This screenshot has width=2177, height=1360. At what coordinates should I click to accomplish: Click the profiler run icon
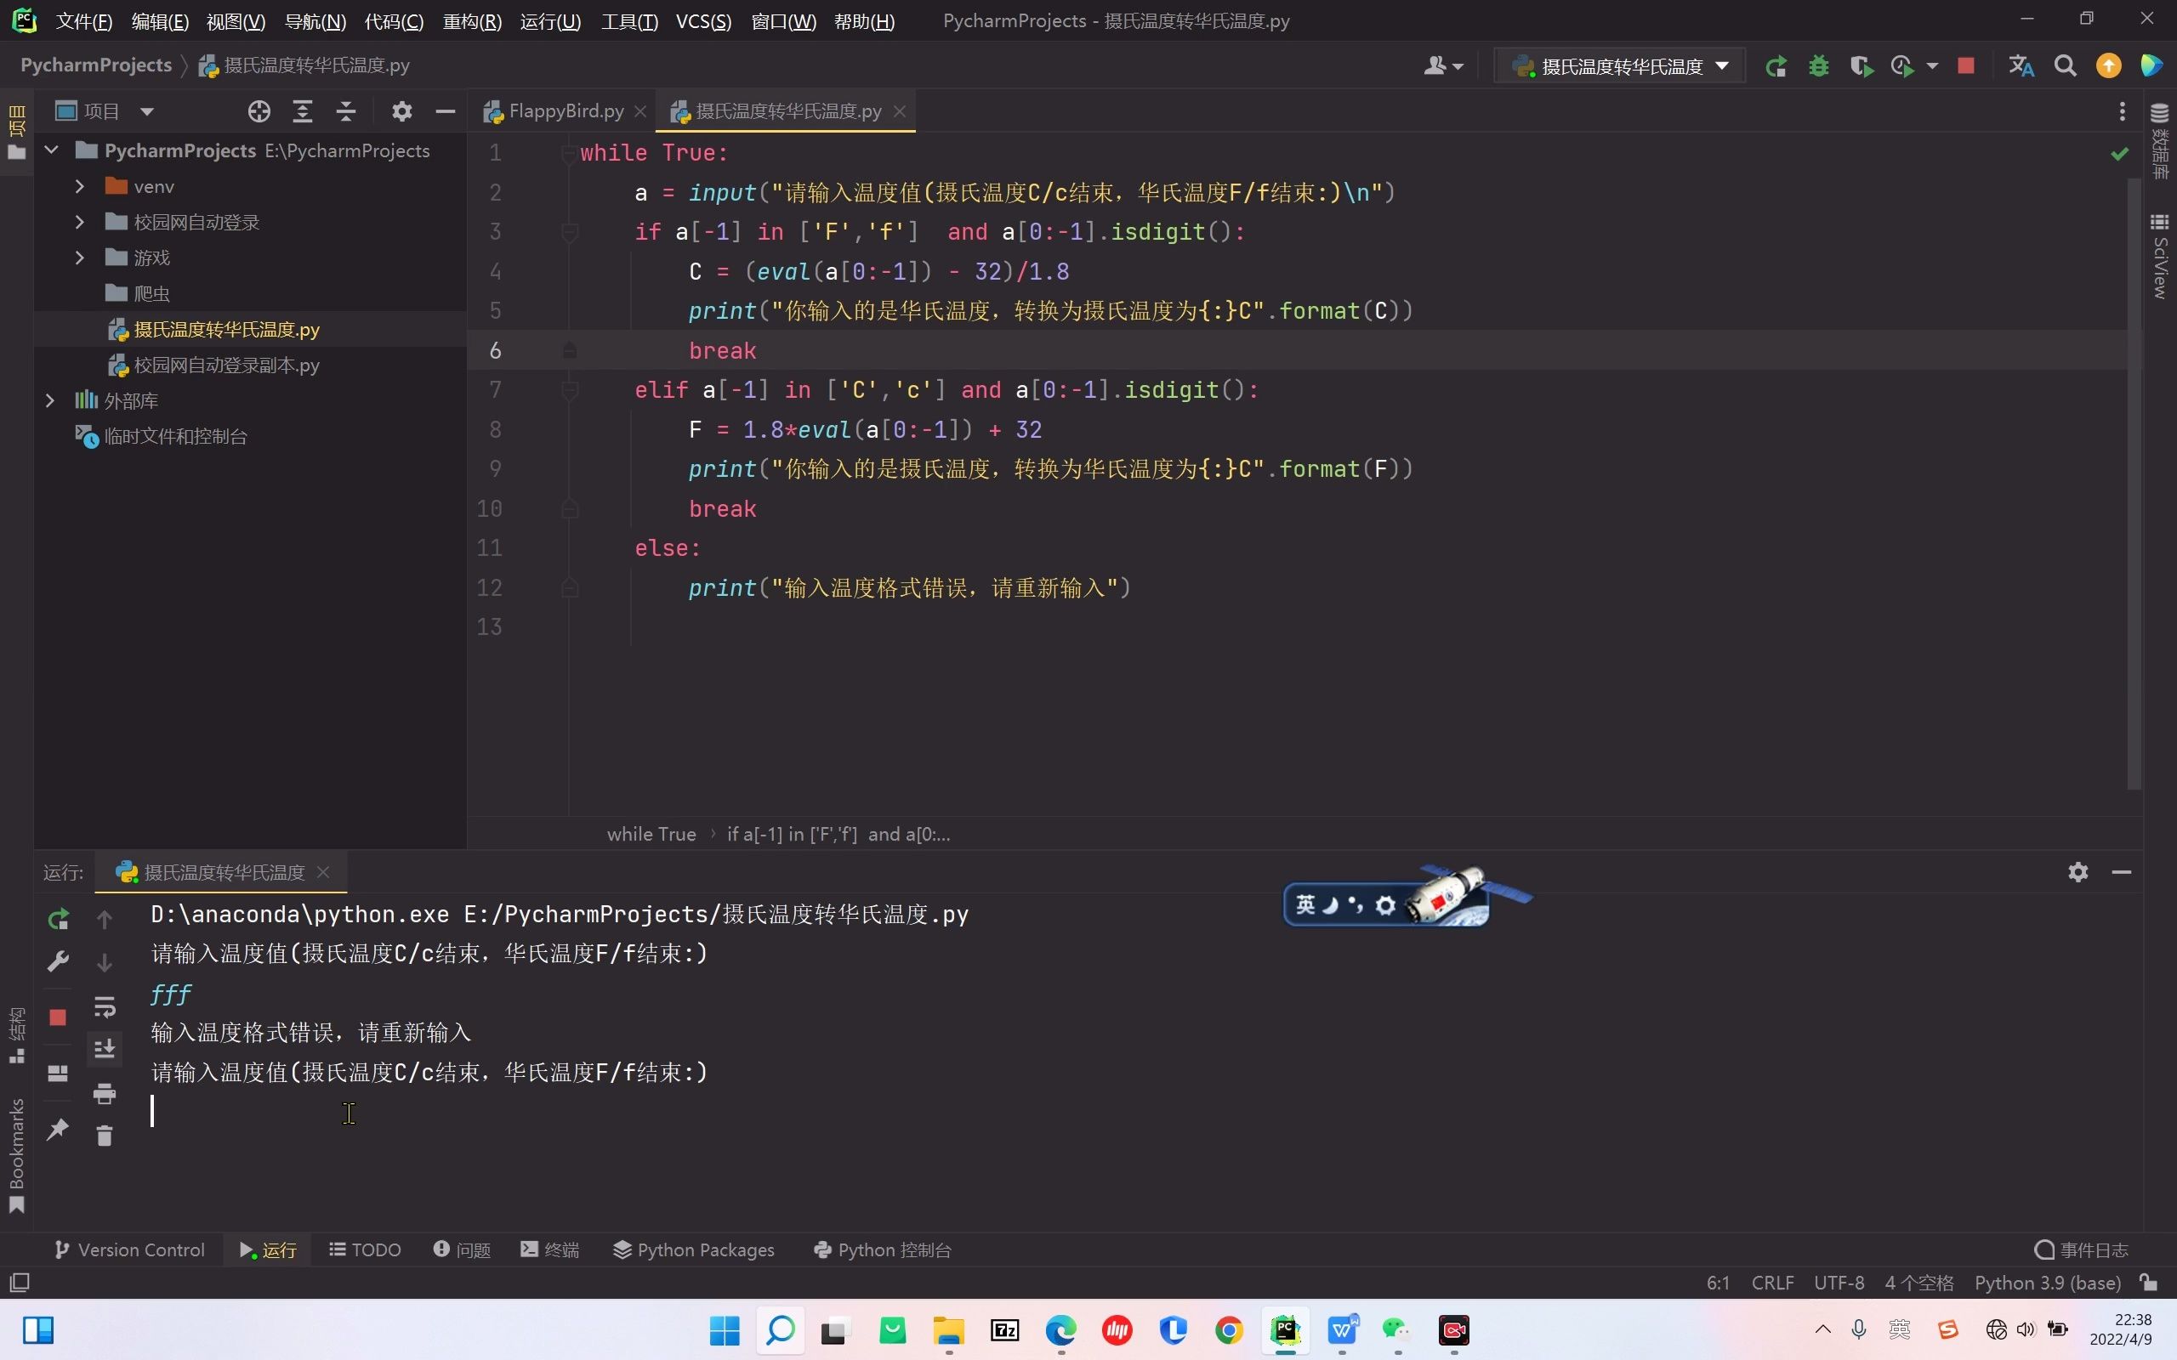tap(1901, 65)
